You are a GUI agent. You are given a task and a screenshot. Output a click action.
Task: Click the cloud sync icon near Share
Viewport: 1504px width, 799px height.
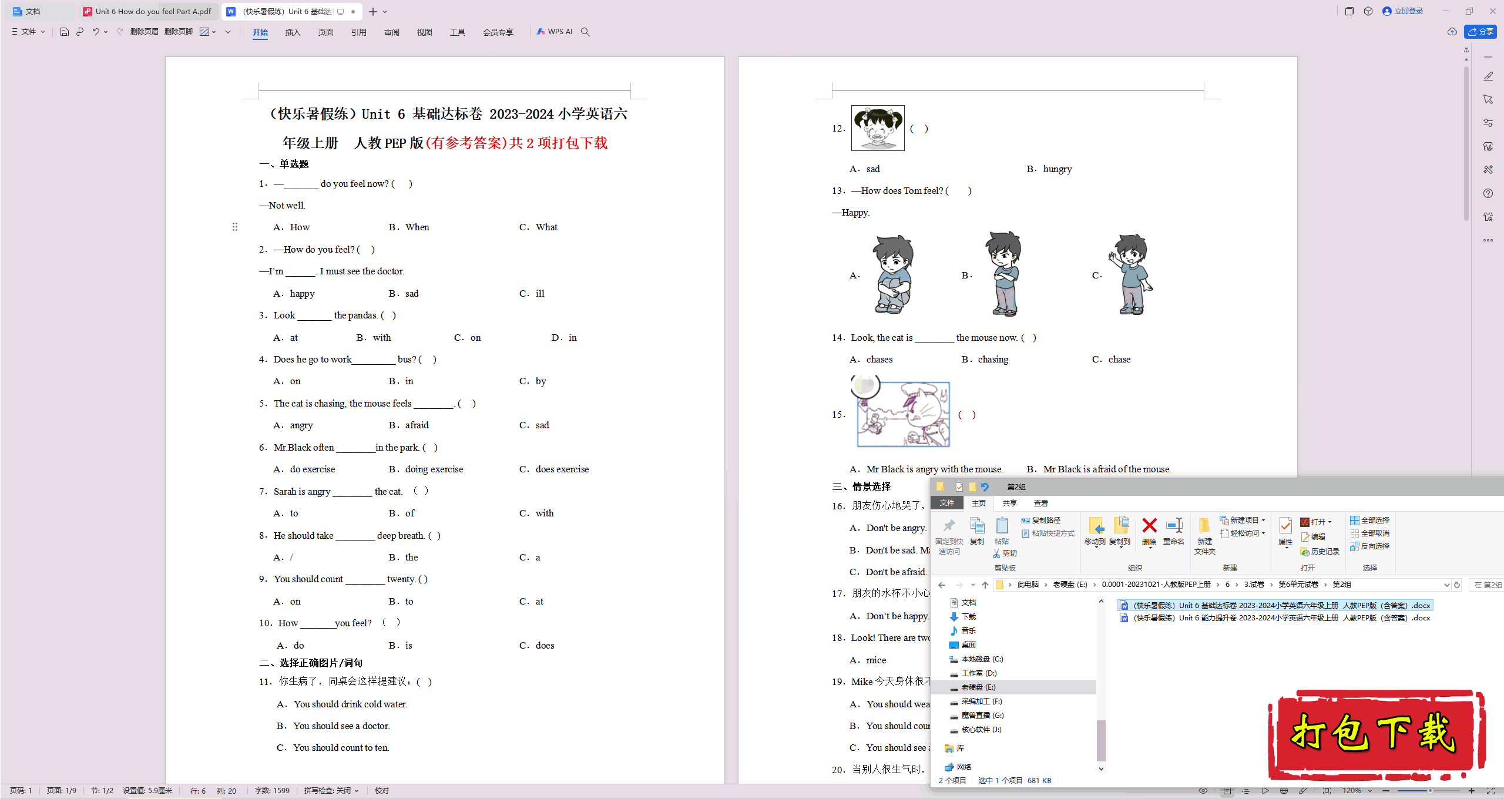coord(1452,32)
